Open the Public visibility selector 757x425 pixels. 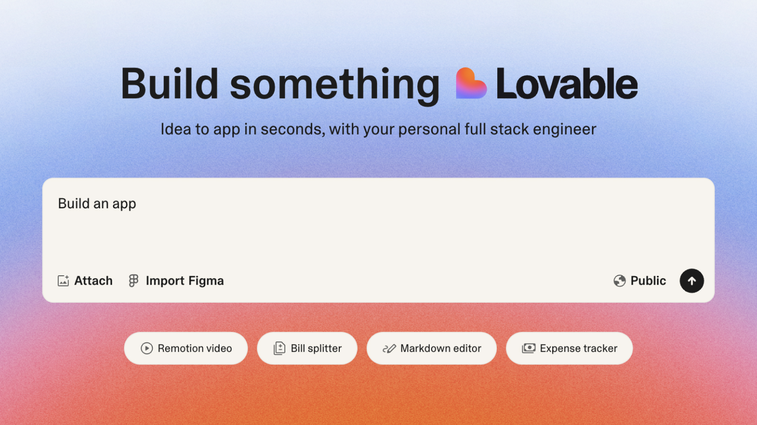640,280
